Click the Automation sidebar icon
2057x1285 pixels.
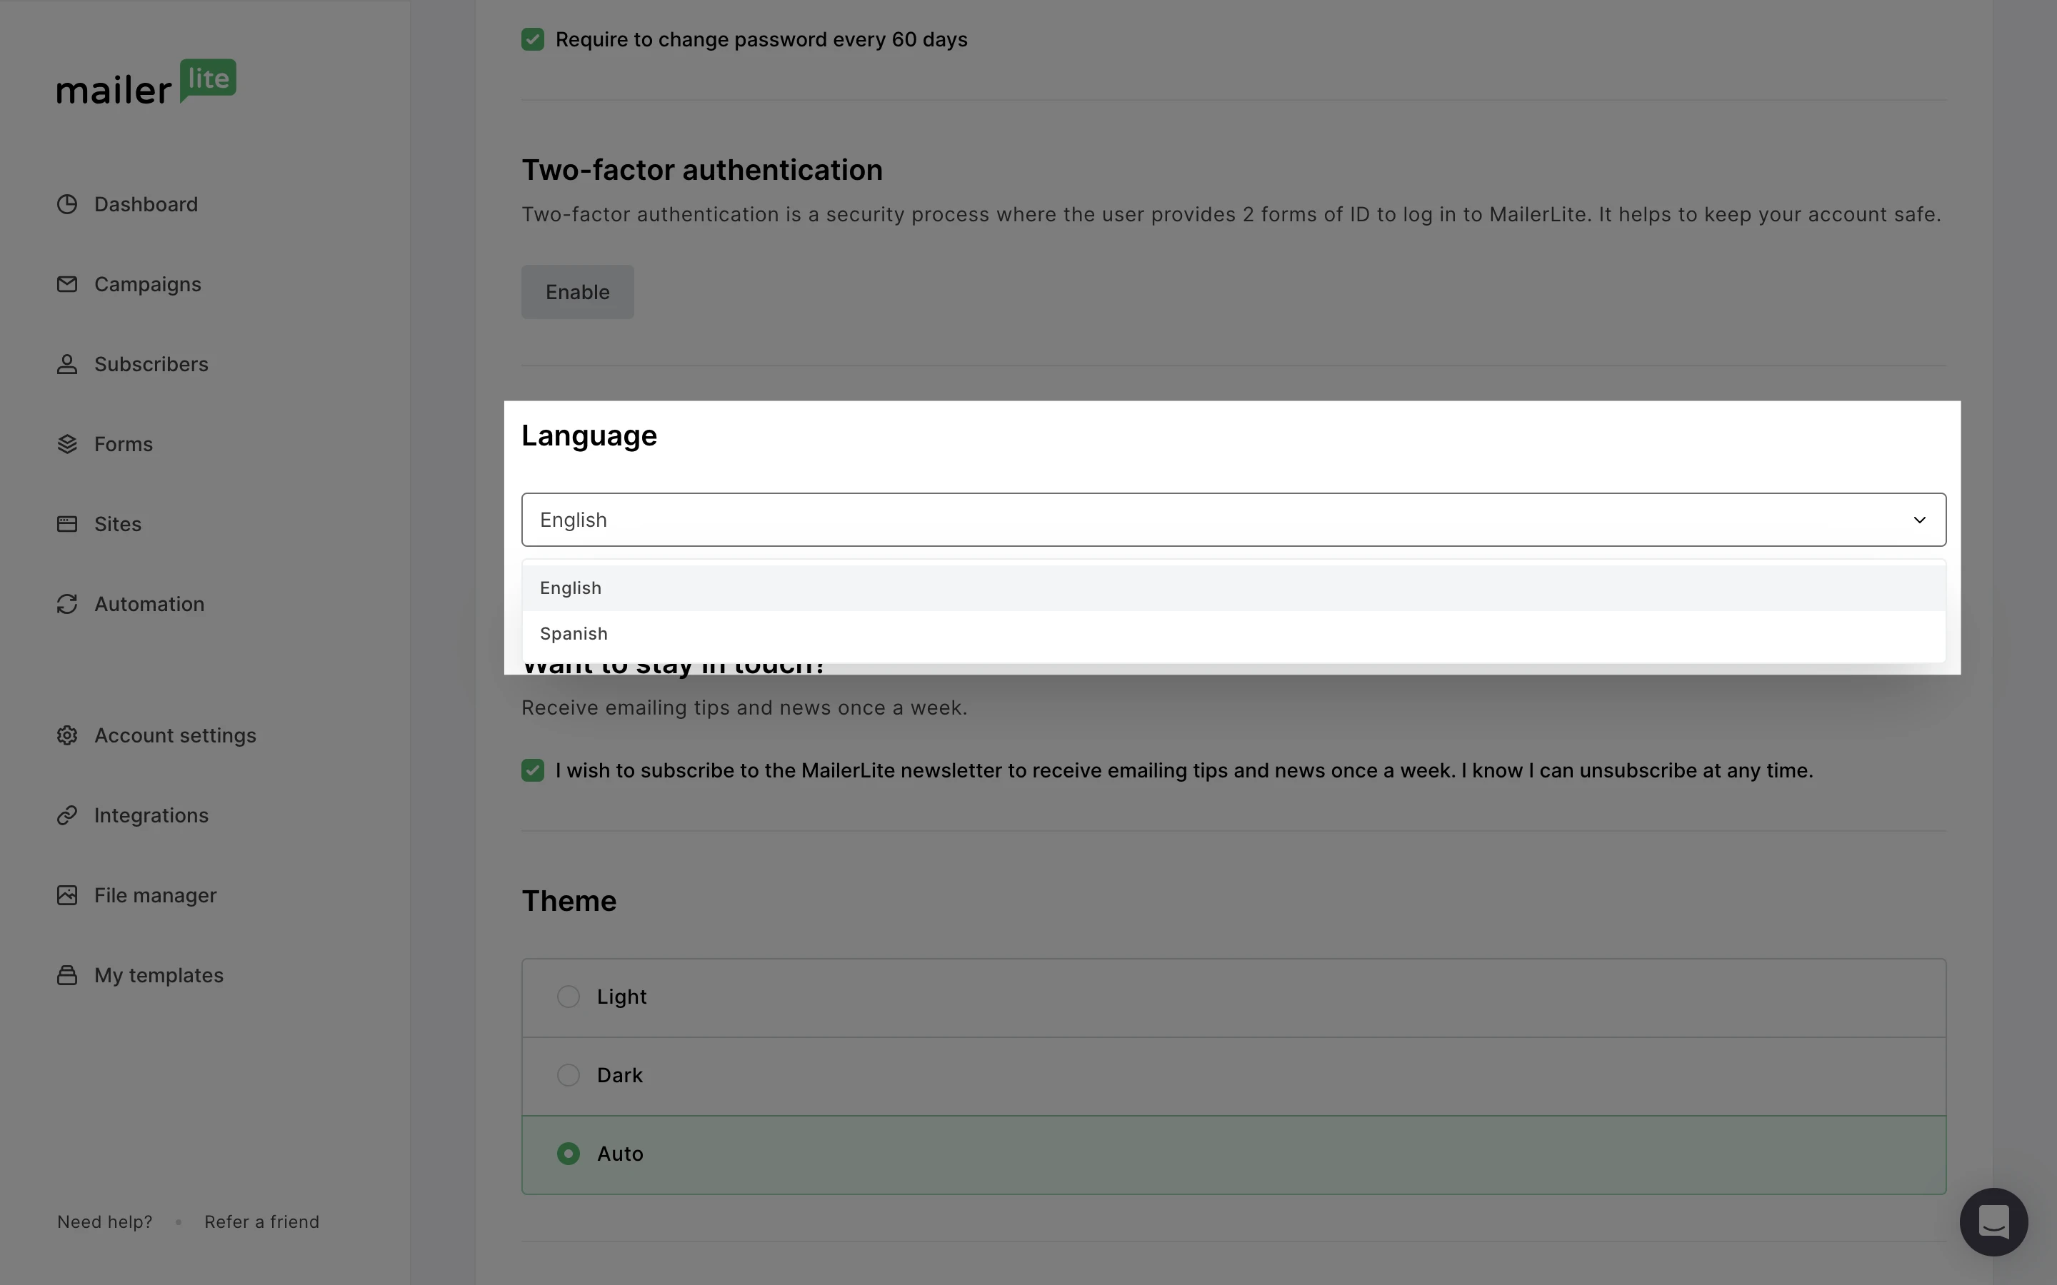coord(66,604)
